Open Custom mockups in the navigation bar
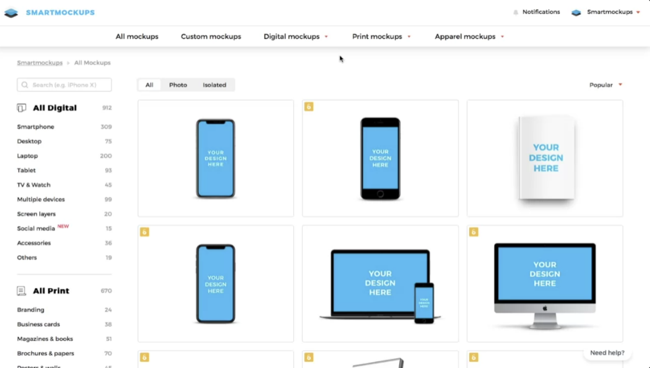This screenshot has width=650, height=368. (211, 37)
